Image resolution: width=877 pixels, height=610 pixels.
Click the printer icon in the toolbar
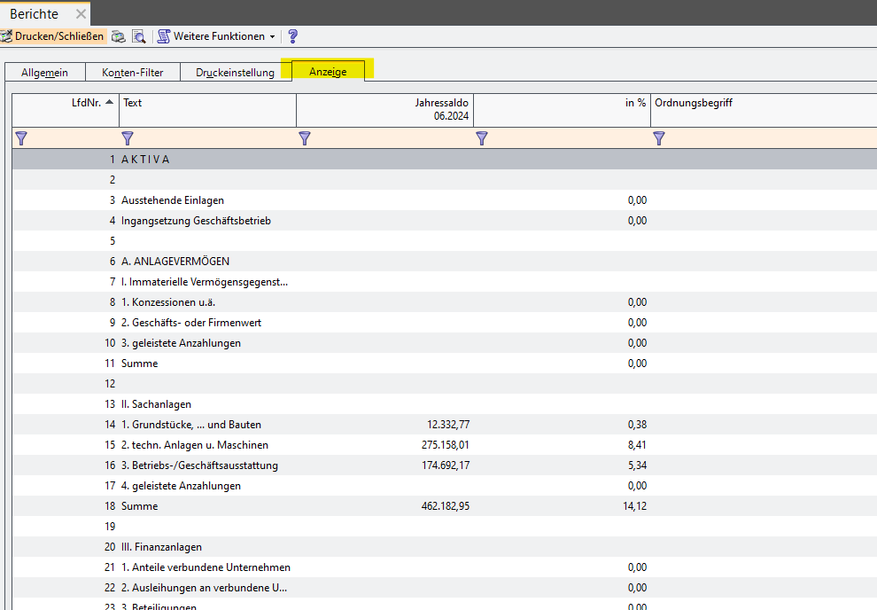tap(118, 36)
